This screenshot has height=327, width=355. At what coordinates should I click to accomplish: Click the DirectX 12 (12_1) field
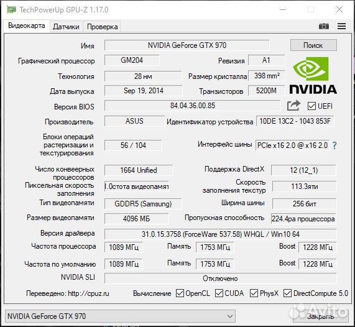click(303, 170)
